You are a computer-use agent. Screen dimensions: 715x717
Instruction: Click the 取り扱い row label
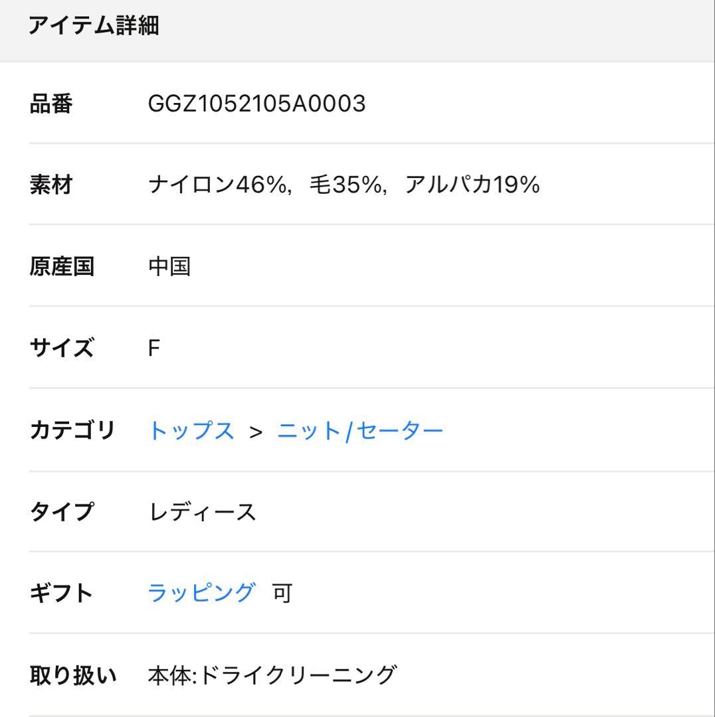pyautogui.click(x=72, y=675)
